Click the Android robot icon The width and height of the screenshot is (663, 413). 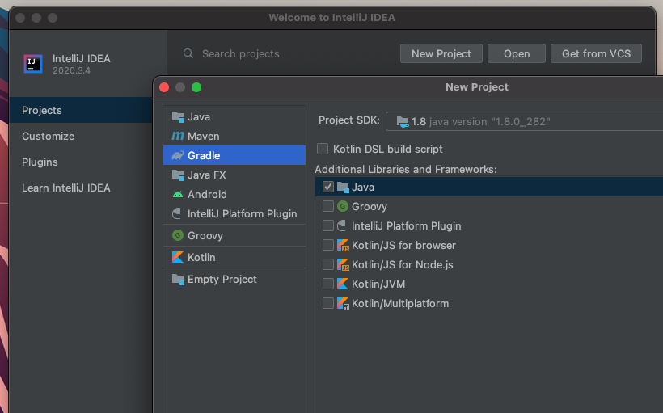(x=178, y=195)
